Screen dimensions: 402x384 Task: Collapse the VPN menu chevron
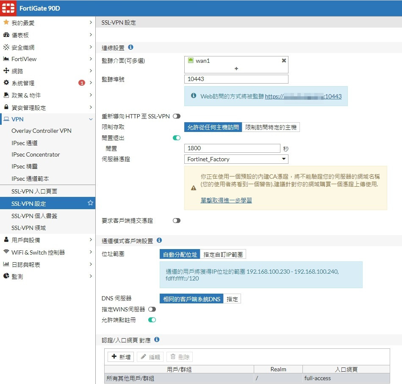91,119
